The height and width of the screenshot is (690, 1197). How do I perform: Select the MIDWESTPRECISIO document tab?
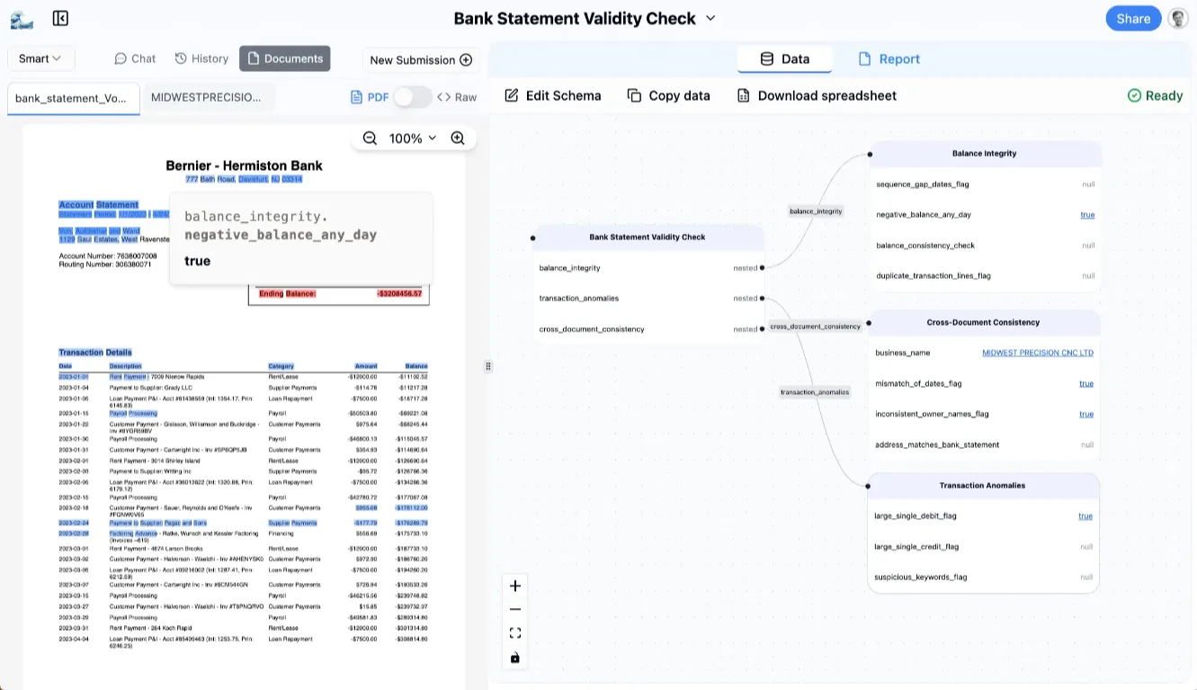pos(207,97)
